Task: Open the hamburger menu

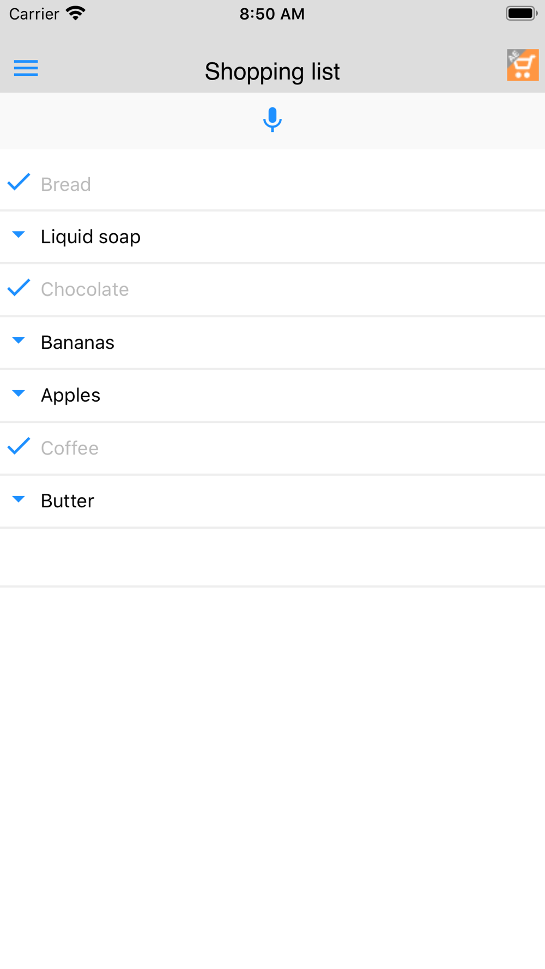Action: point(26,68)
